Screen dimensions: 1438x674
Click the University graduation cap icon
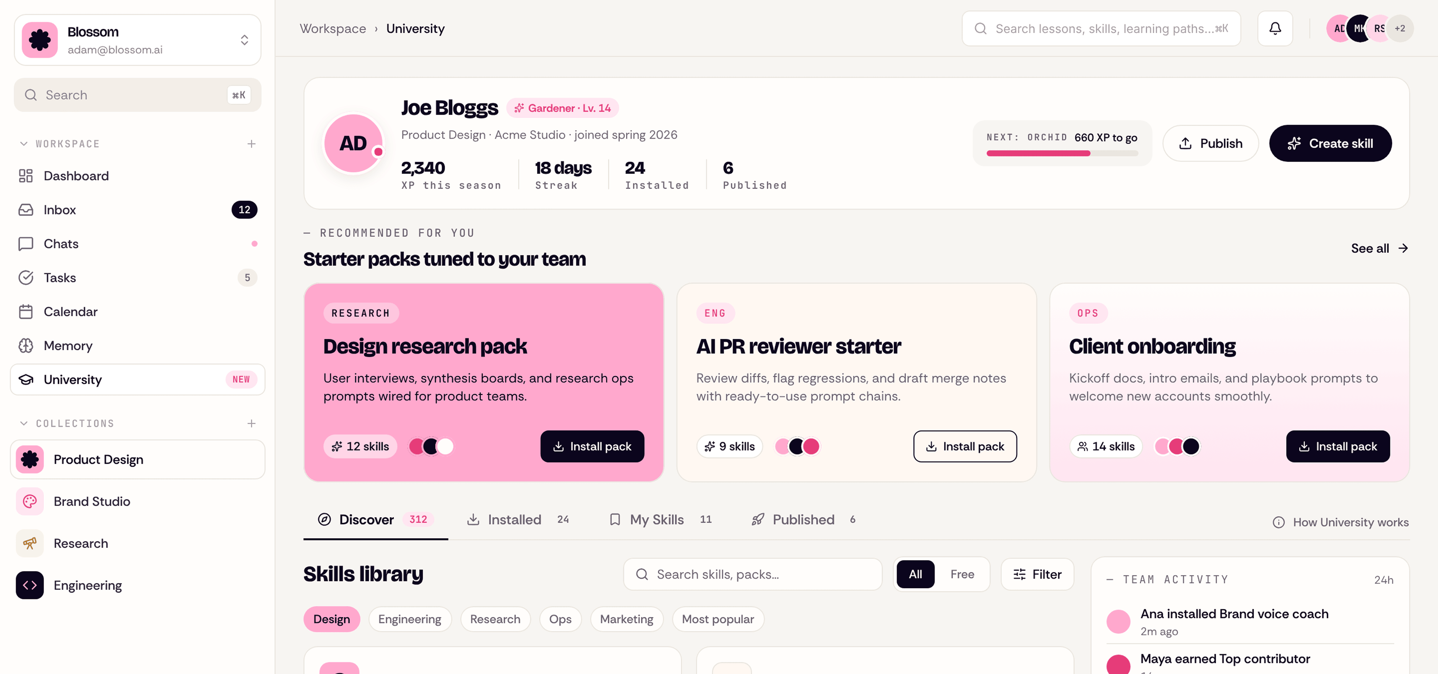click(x=26, y=380)
